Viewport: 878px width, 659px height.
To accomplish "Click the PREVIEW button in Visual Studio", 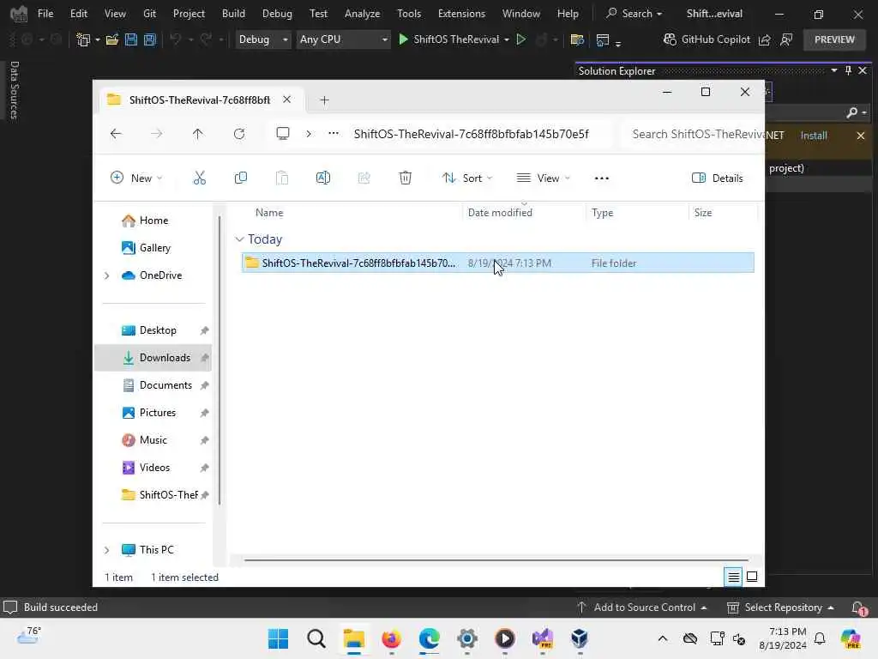I will click(834, 39).
